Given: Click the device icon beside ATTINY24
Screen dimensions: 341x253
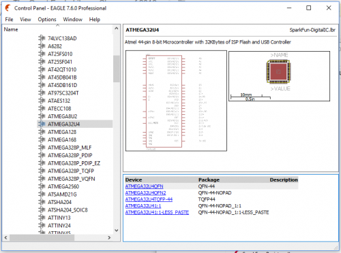Looking at the screenshot, I should click(42, 225).
